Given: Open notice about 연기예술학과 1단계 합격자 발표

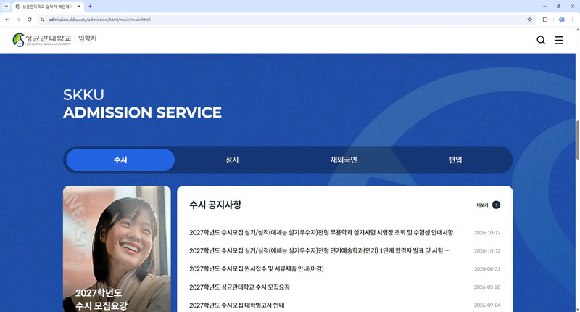Looking at the screenshot, I should point(319,250).
